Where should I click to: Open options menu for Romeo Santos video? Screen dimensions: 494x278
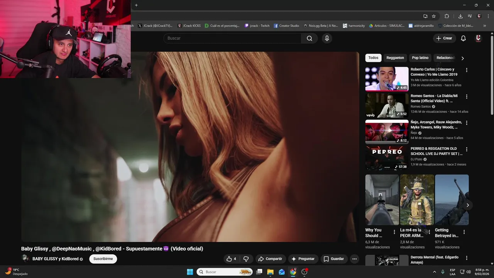[x=467, y=97]
